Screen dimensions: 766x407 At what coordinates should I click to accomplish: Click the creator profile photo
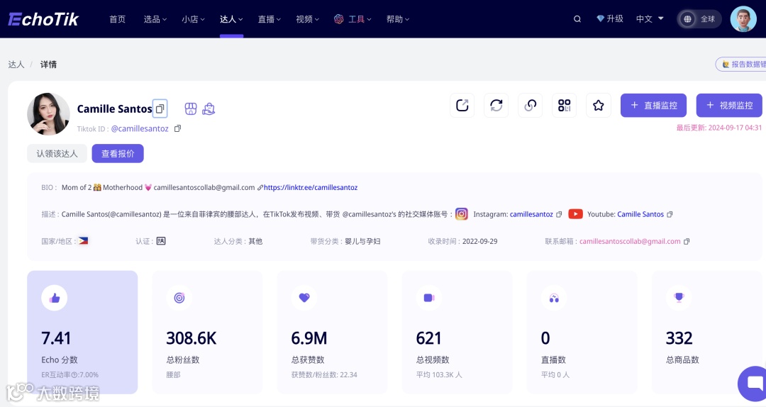[48, 114]
